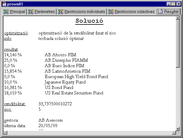Screen dimensions: 183x138
Task: Click the vertical scrollbar thumb
Action: point(178,44)
